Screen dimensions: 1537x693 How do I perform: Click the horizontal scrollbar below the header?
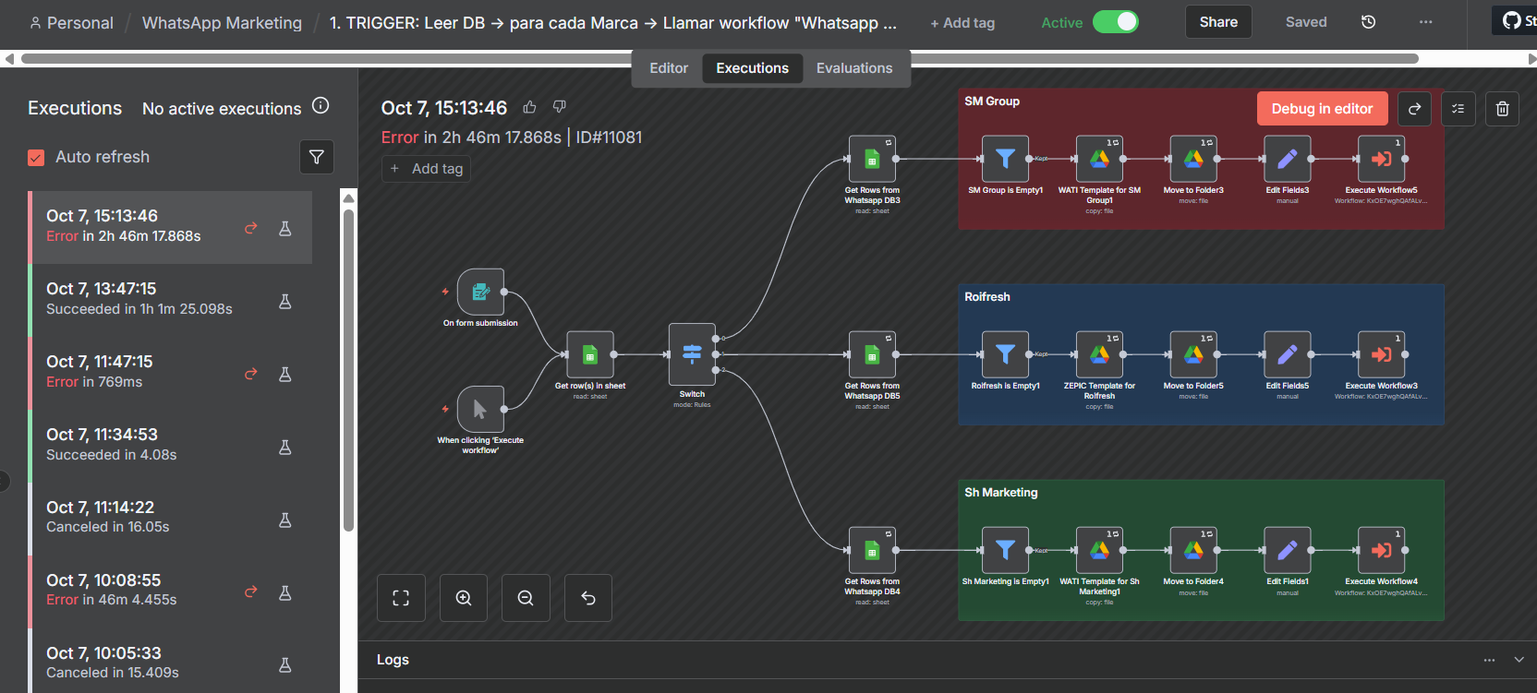720,59
